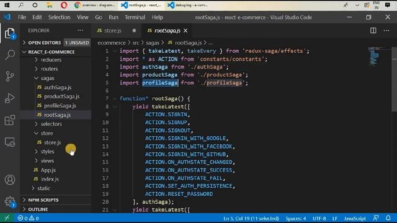Expand the static folder

click(x=43, y=188)
